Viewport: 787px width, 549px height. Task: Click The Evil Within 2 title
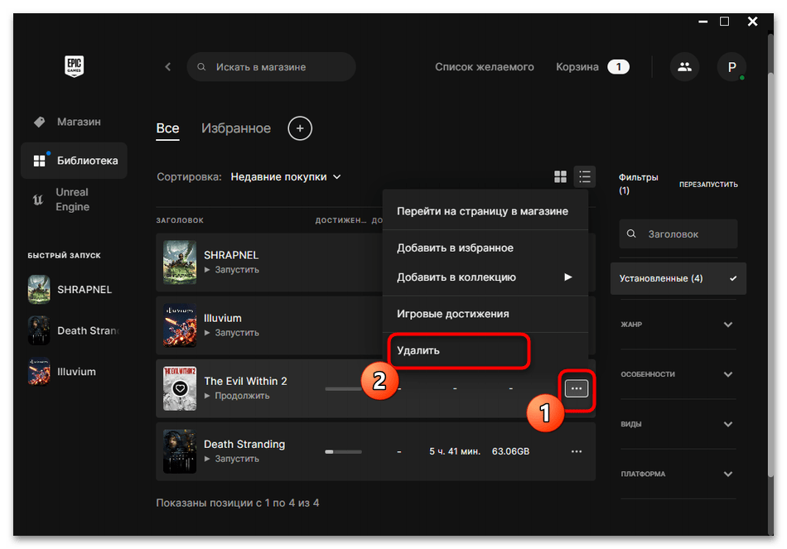point(245,382)
